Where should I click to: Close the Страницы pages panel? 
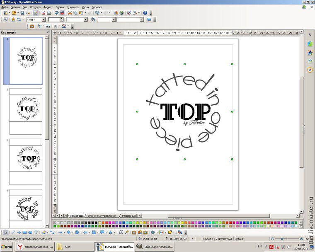pyautogui.click(x=48, y=32)
